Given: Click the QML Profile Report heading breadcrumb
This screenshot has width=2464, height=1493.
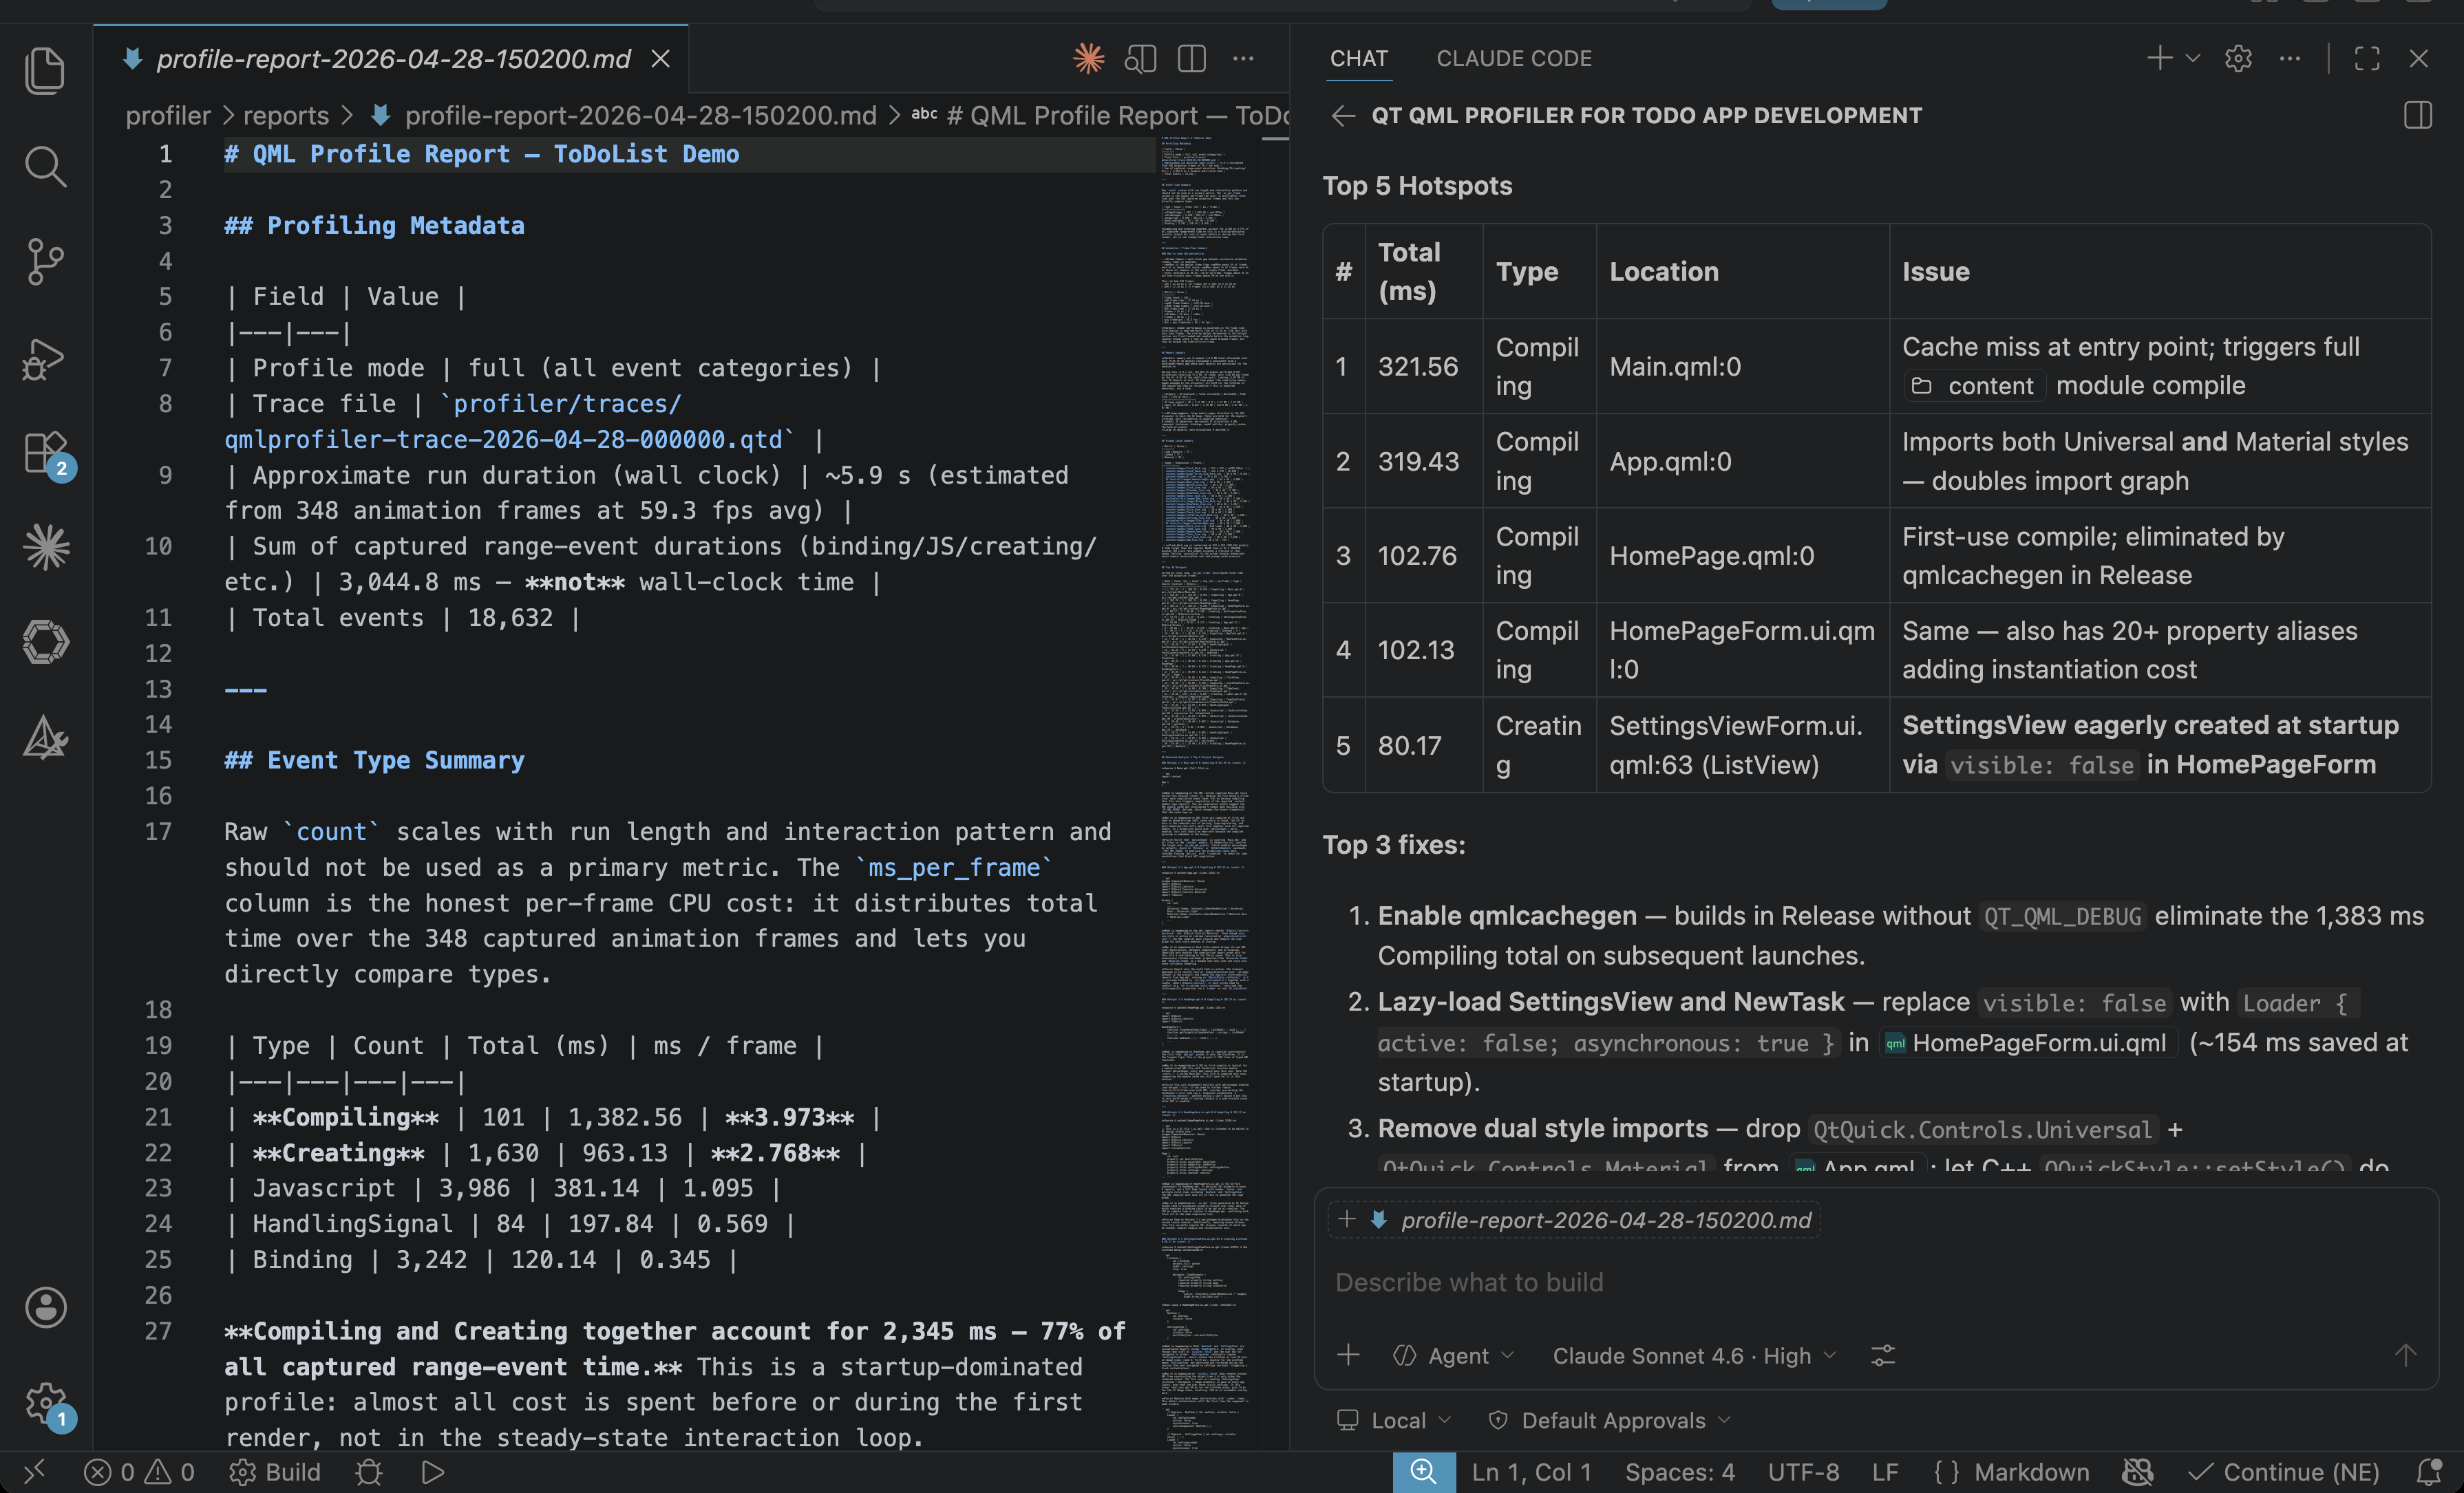Looking at the screenshot, I should pyautogui.click(x=1100, y=116).
